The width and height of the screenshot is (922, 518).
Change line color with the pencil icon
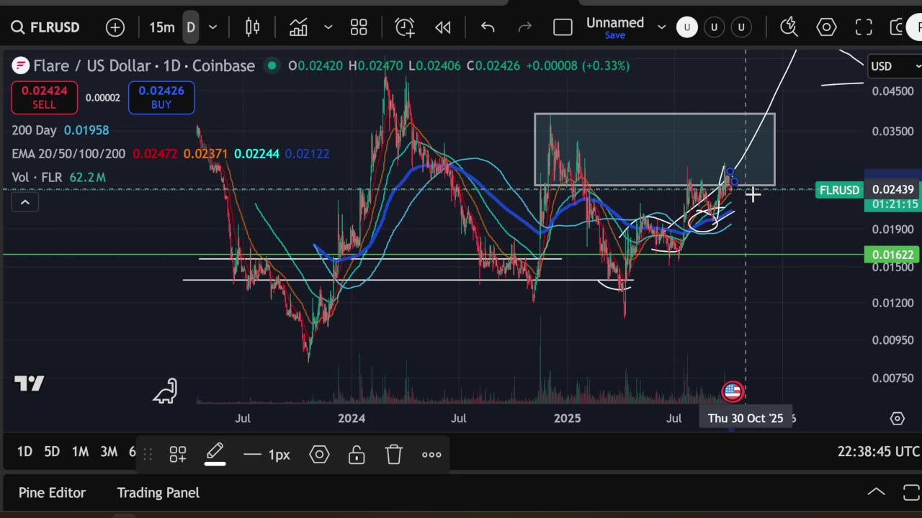point(215,453)
